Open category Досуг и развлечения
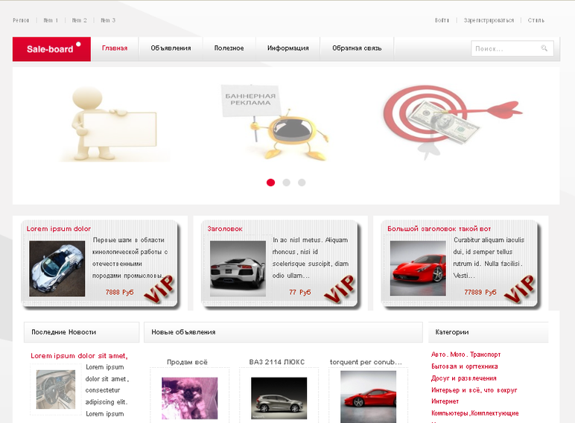 [x=463, y=378]
